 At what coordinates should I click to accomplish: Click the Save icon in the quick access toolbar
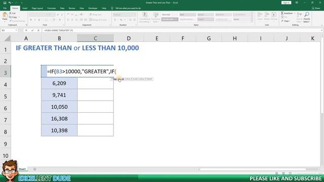tap(5, 3)
